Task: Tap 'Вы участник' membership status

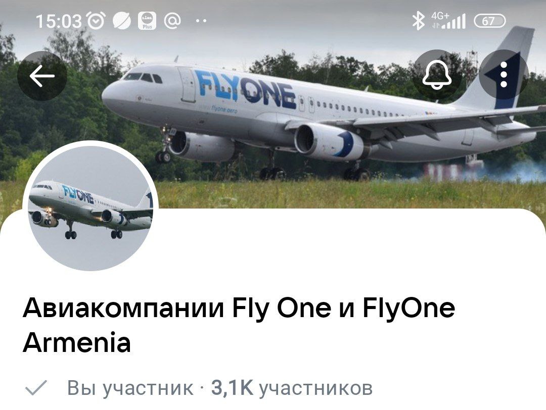Action: pyautogui.click(x=130, y=388)
